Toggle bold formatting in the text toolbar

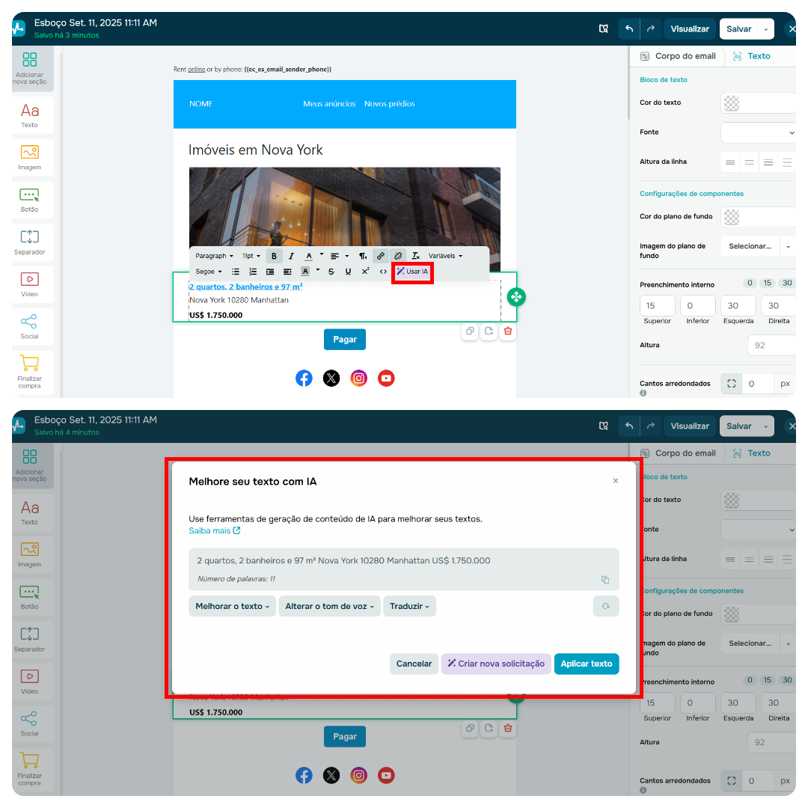click(x=274, y=255)
